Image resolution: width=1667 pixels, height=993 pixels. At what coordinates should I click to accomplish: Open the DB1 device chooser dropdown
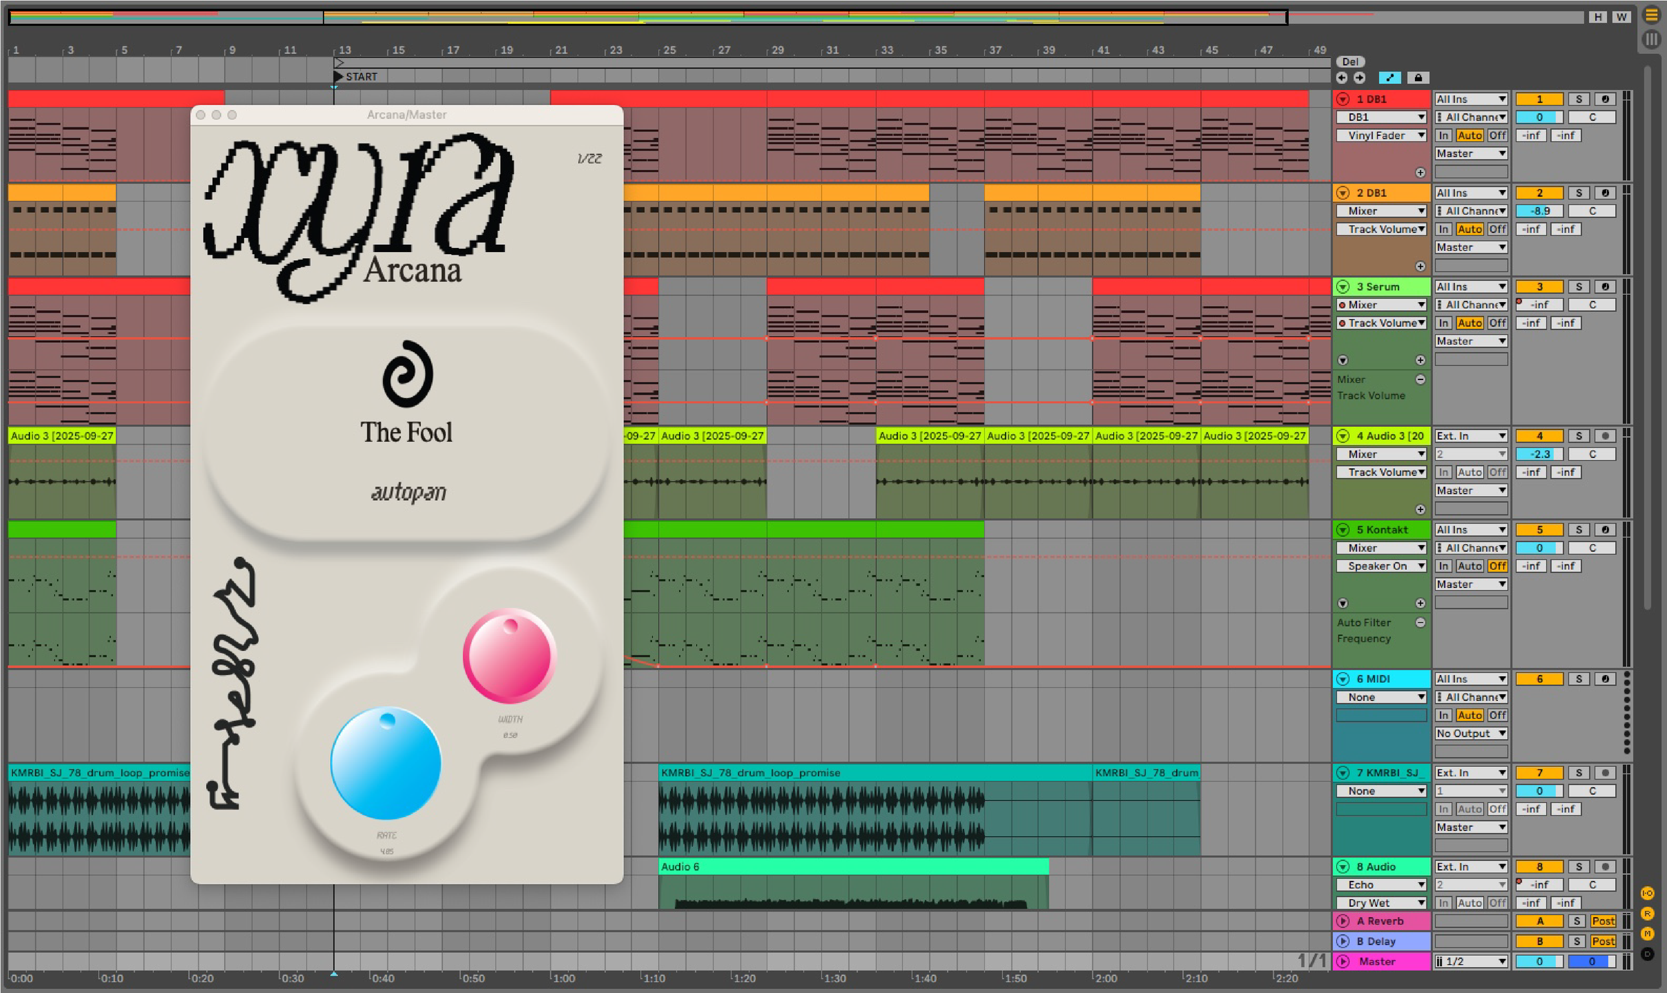pos(1382,117)
